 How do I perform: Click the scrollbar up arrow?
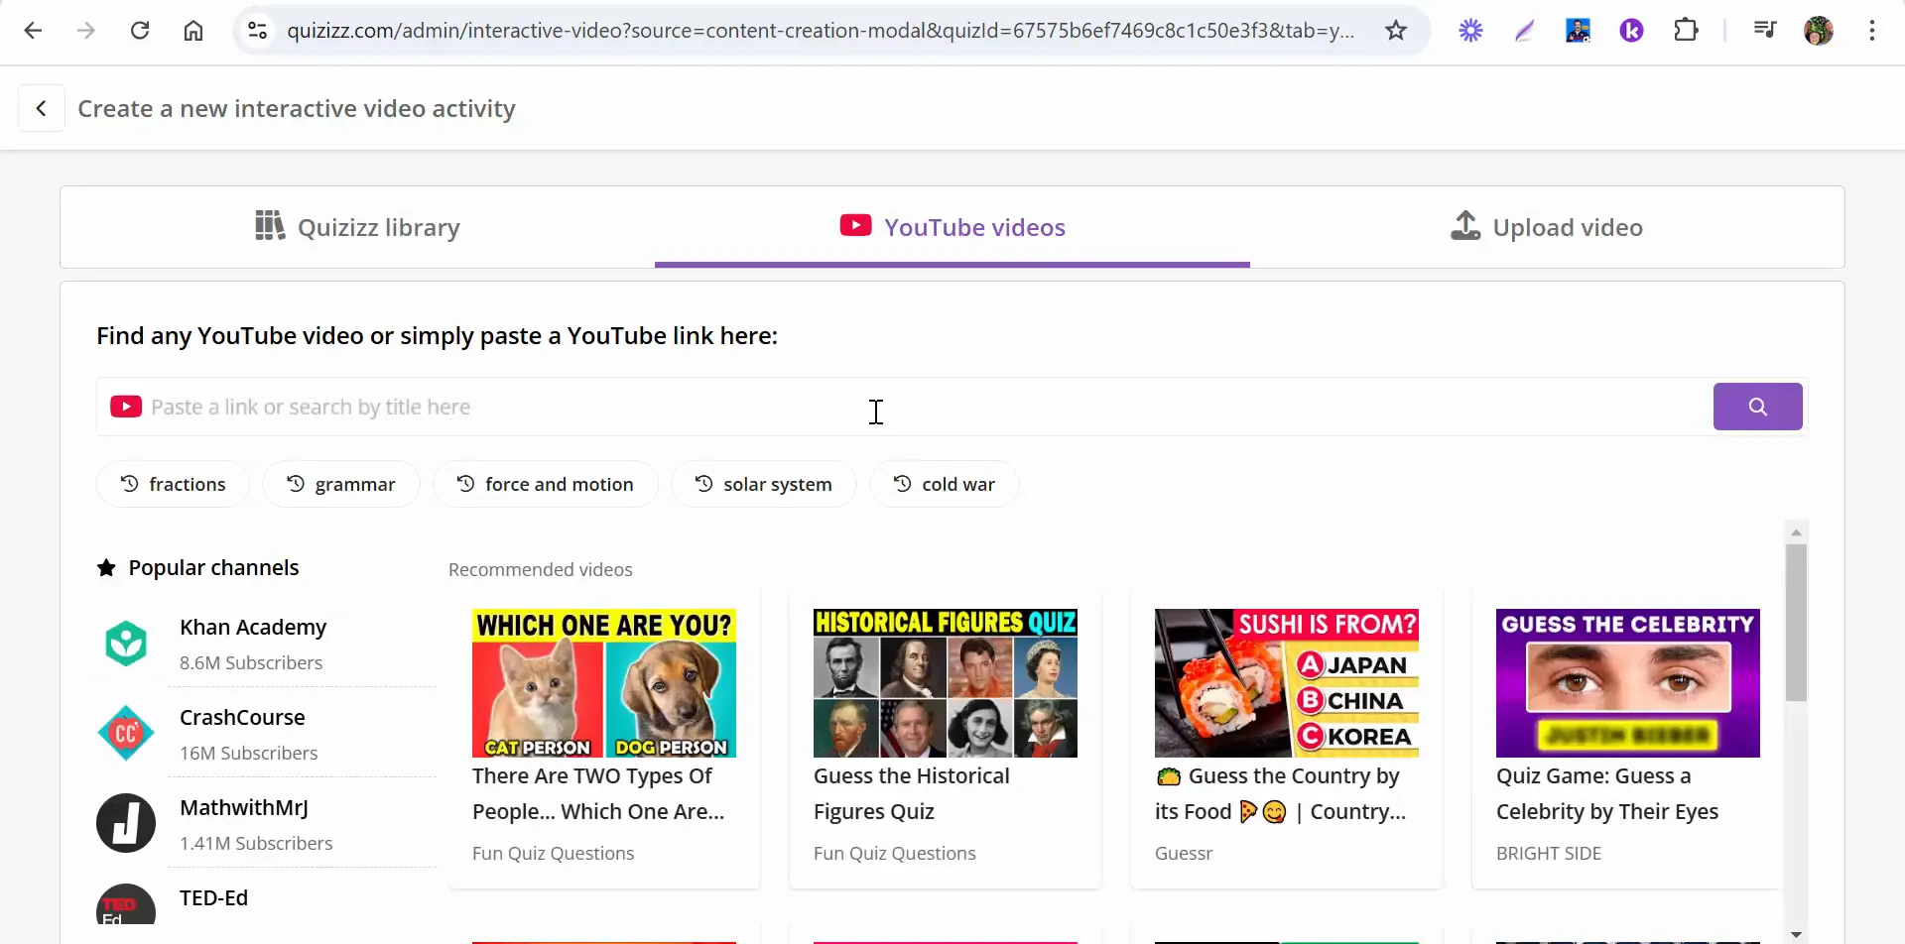(1796, 532)
